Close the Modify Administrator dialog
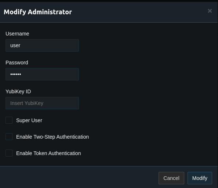 [x=210, y=11]
